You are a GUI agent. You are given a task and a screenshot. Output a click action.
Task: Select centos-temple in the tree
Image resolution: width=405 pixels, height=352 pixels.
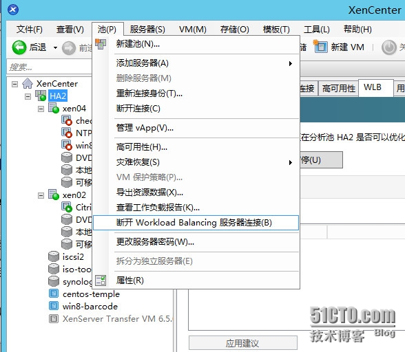[91, 294]
